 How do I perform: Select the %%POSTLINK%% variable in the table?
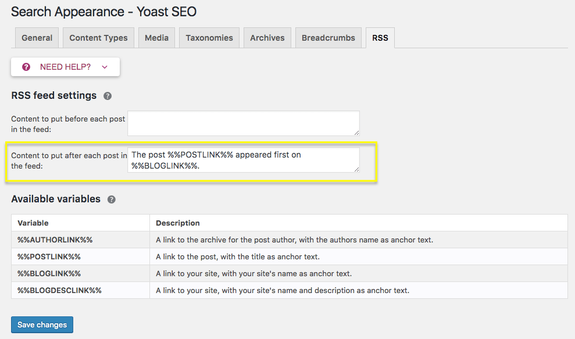[x=49, y=257]
